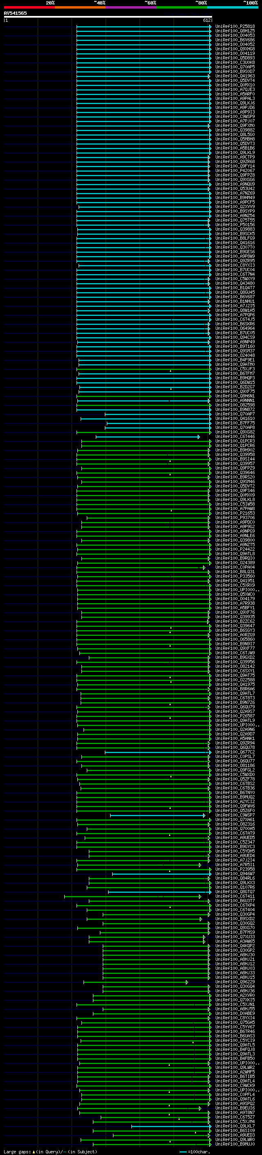Select the UniRef100_Q8GTQ7 label
Viewport: 262px width, 1155px height.
click(235, 892)
